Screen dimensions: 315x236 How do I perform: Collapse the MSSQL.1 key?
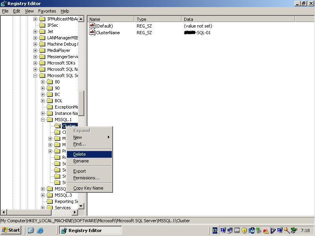[43, 120]
